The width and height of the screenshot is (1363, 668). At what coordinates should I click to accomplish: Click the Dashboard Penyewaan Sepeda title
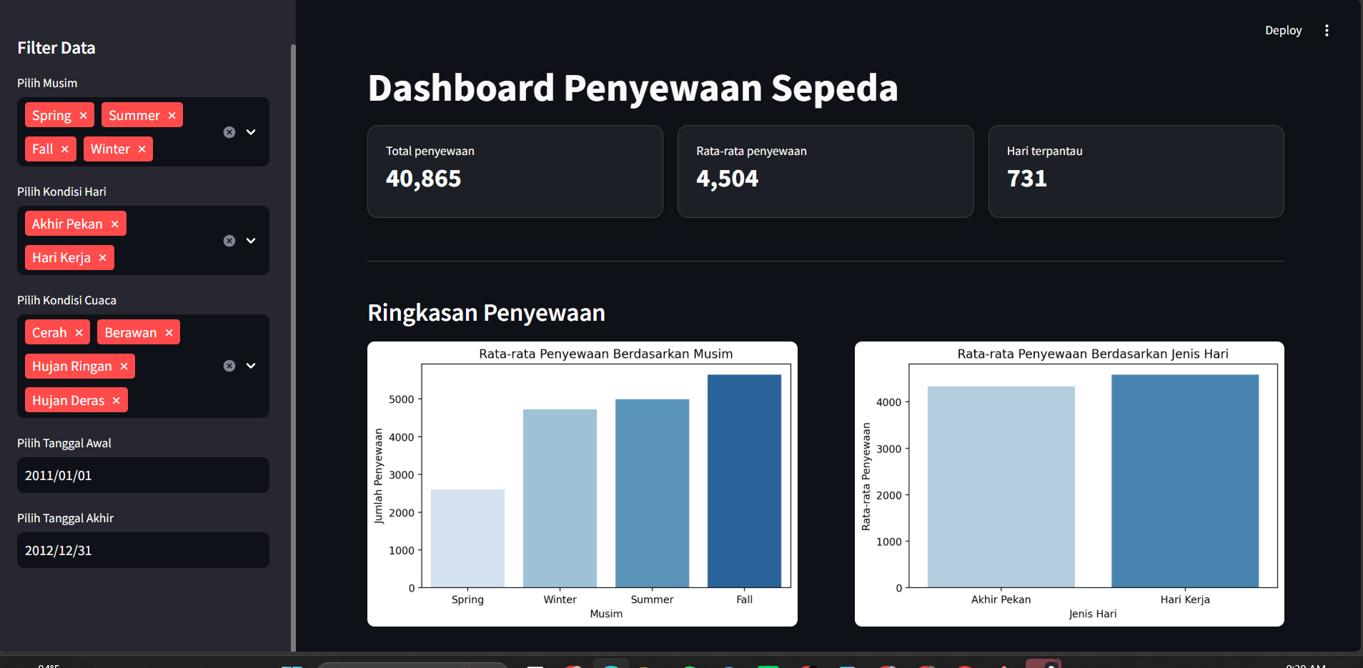pyautogui.click(x=633, y=89)
